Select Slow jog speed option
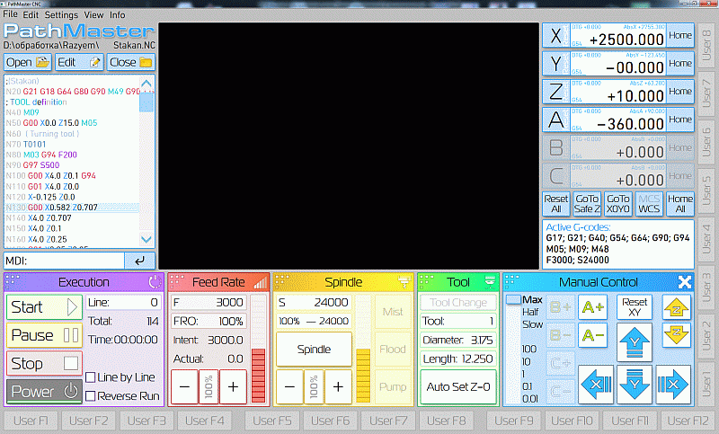This screenshot has height=434, width=719. (532, 324)
